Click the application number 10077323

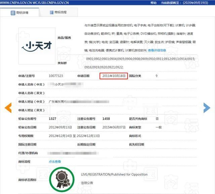(56, 76)
